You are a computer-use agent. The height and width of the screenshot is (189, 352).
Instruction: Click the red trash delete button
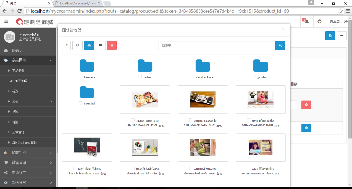tap(112, 45)
